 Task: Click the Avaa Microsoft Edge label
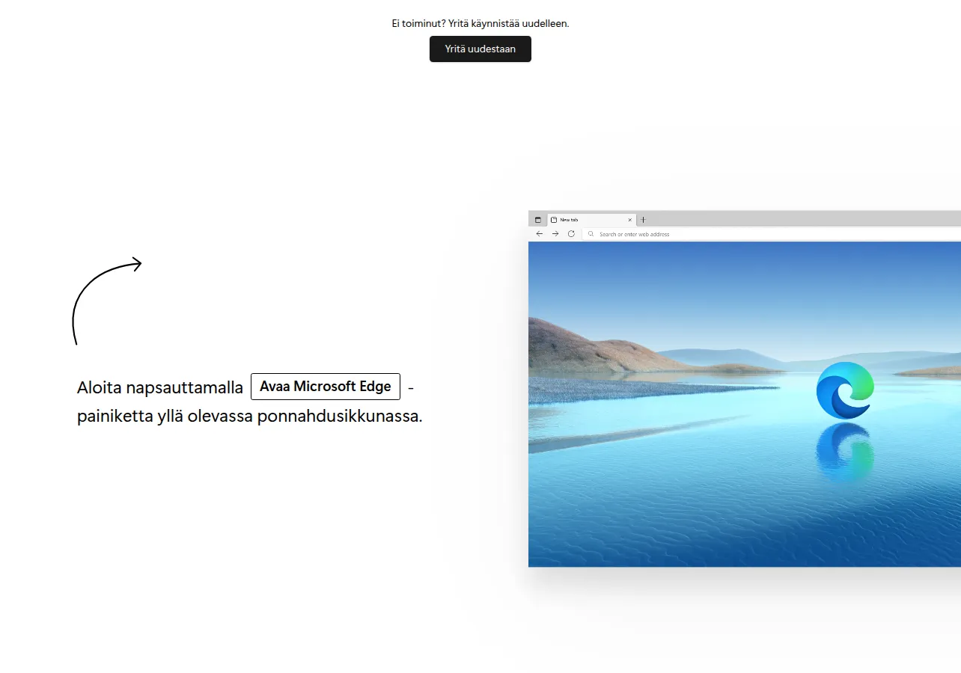coord(326,387)
